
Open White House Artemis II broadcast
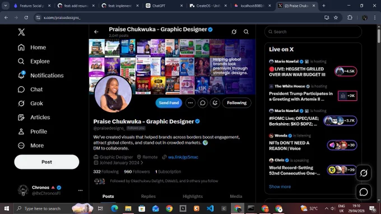pyautogui.click(x=301, y=96)
